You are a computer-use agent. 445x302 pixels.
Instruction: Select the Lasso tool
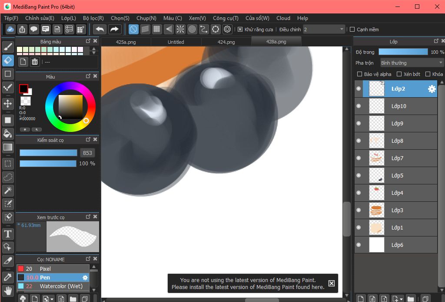(8, 177)
